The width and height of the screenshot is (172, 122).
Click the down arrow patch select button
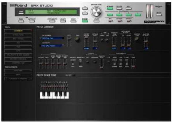[x=85, y=13]
